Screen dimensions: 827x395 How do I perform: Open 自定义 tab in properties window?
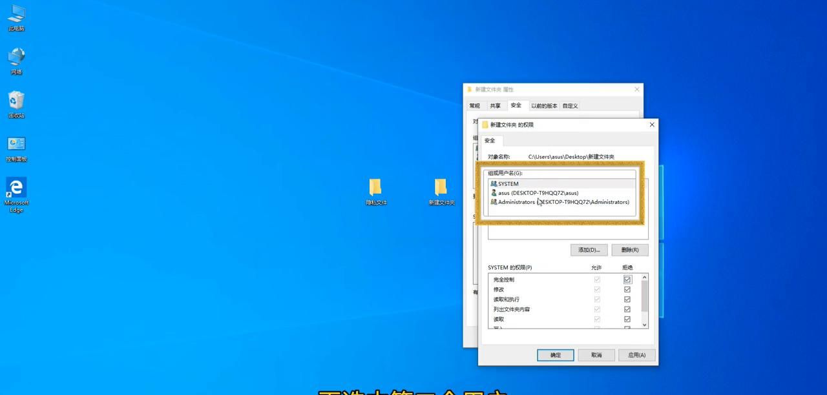click(x=570, y=106)
